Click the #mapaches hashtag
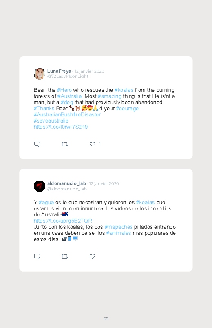 (118, 227)
